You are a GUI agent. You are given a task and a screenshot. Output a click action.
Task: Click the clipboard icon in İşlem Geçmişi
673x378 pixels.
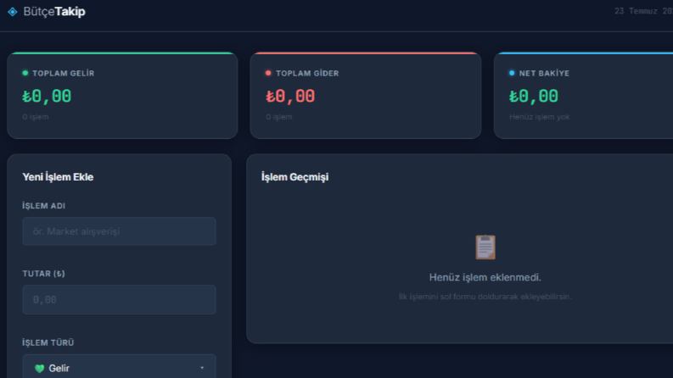pyautogui.click(x=485, y=247)
